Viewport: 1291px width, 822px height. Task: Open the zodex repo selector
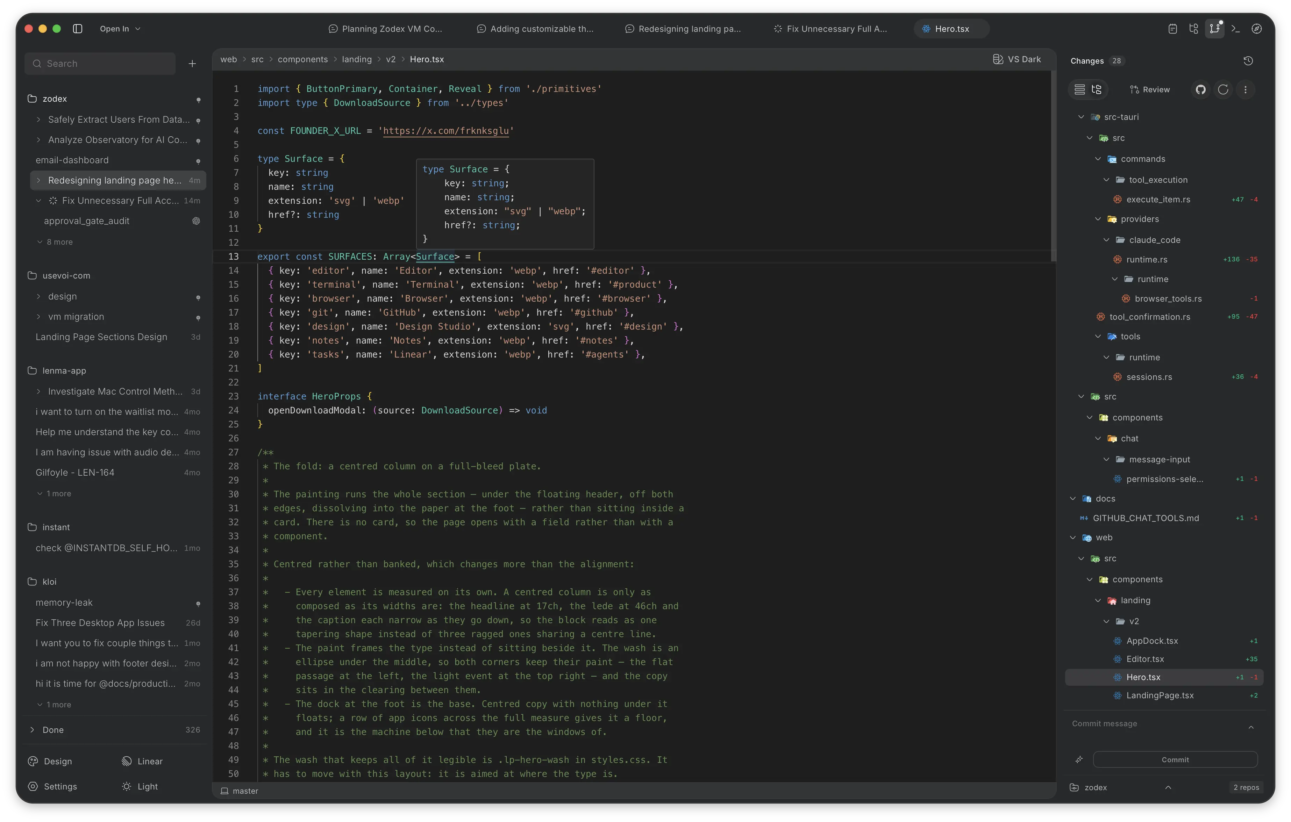click(1120, 788)
